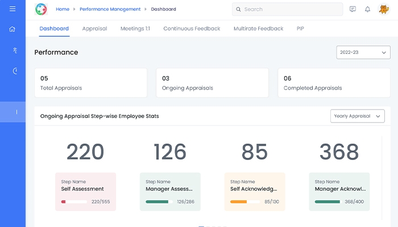
Task: Open the notifications bell
Action: pos(367,9)
